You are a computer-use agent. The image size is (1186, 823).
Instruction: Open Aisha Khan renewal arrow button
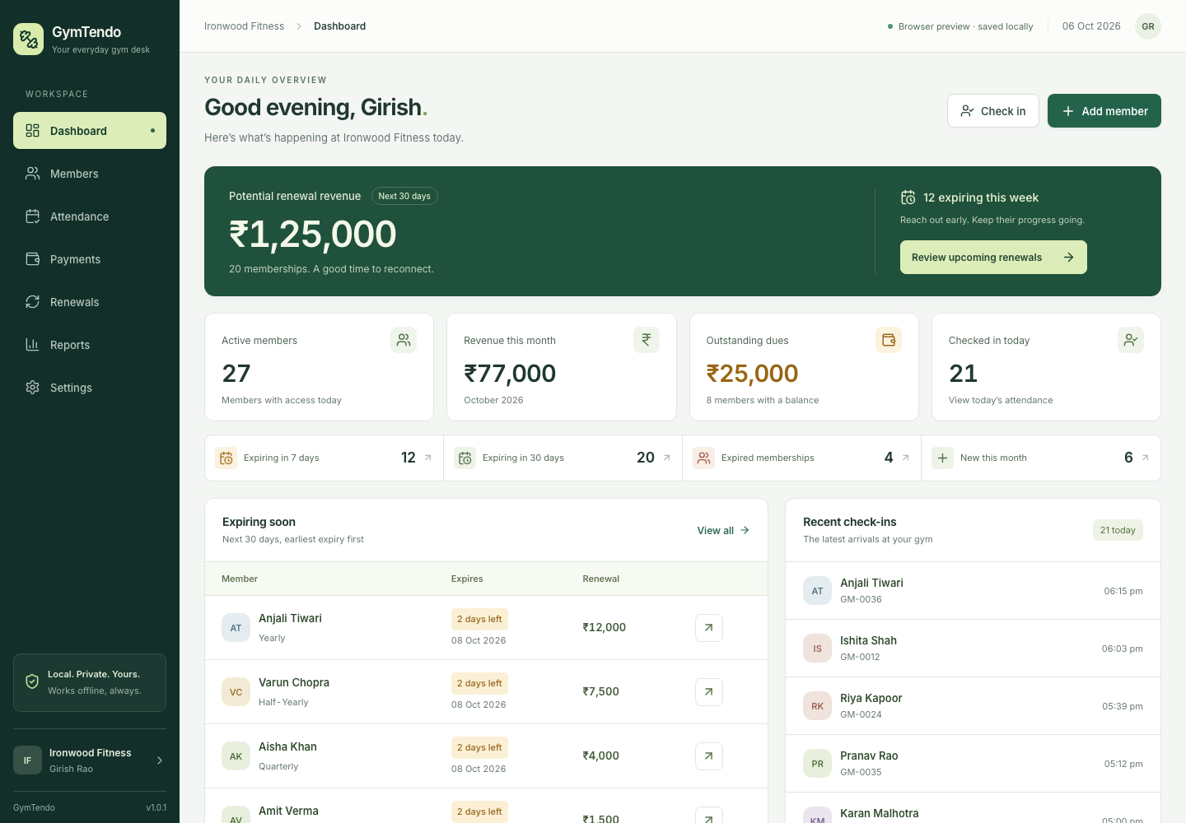pos(709,756)
